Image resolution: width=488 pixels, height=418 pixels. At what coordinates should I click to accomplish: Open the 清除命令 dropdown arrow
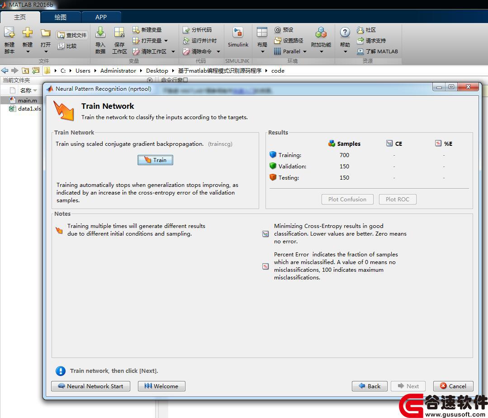click(x=218, y=51)
